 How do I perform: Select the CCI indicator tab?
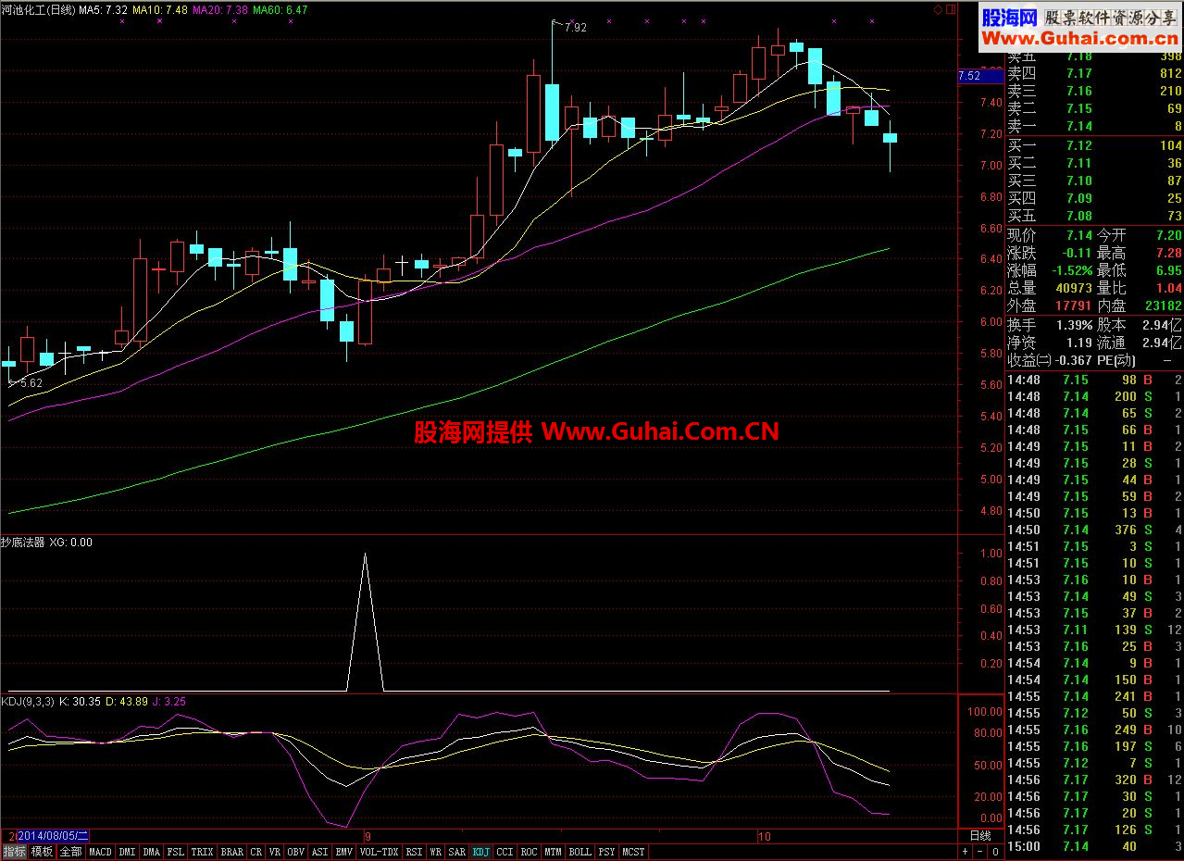tap(505, 851)
